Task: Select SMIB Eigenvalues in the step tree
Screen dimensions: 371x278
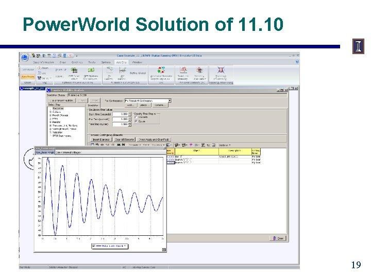Action: [x=61, y=136]
